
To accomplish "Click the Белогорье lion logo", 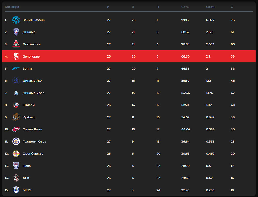I will pyautogui.click(x=16, y=56).
